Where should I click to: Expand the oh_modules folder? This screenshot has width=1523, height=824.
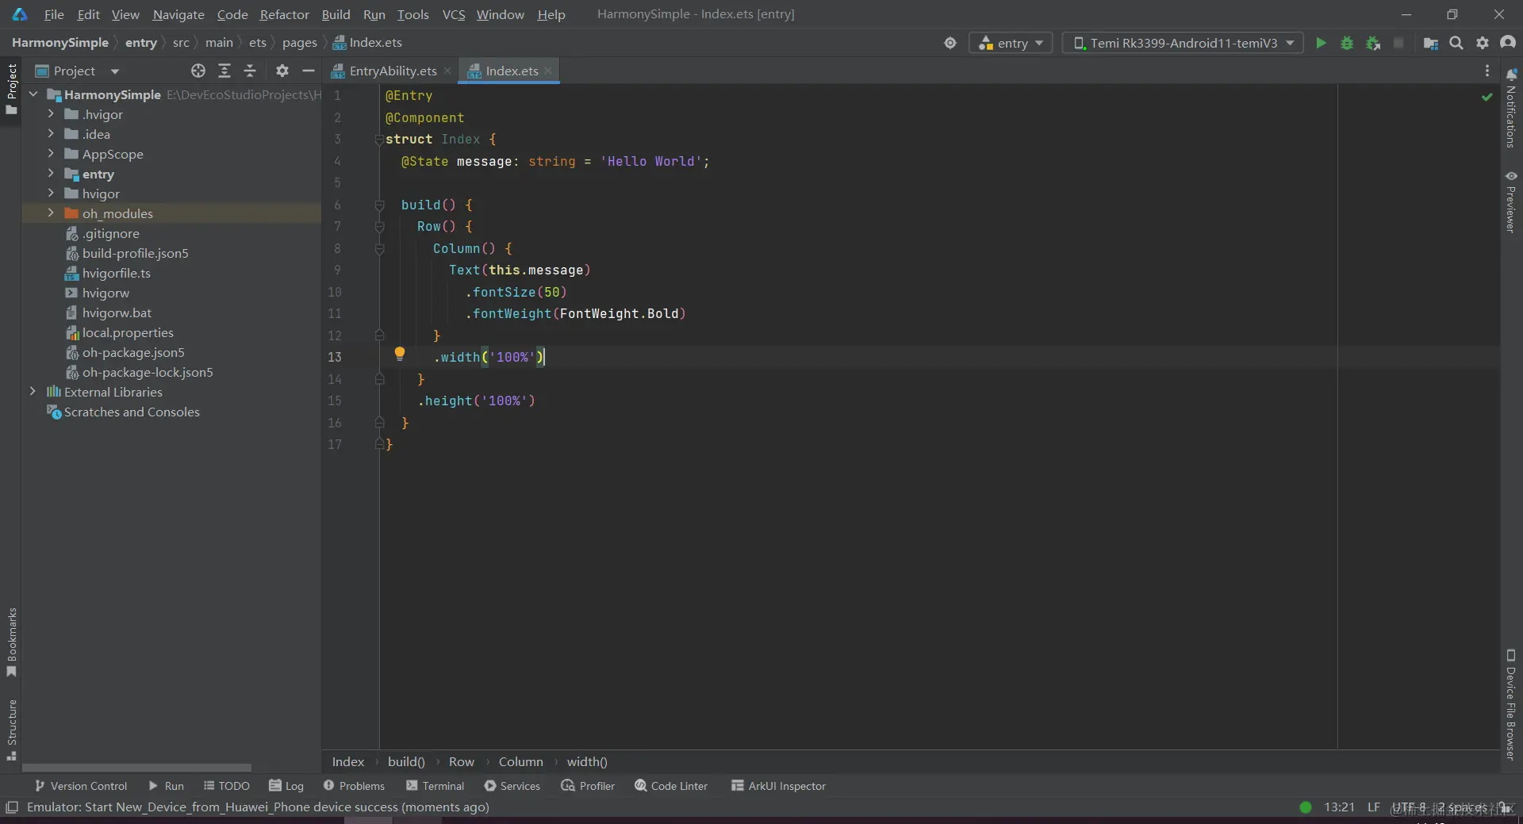[x=51, y=213]
